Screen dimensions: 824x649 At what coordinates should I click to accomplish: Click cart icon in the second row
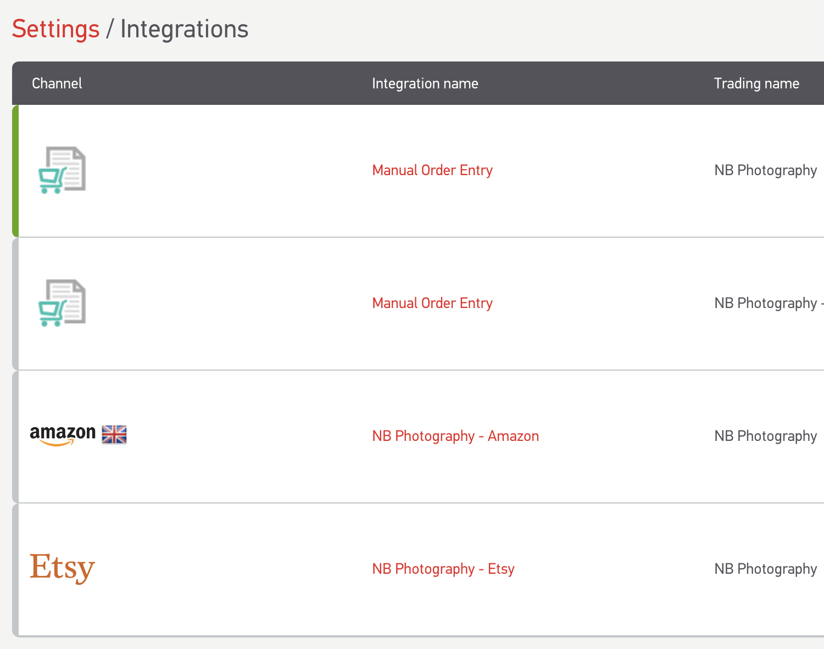click(62, 303)
